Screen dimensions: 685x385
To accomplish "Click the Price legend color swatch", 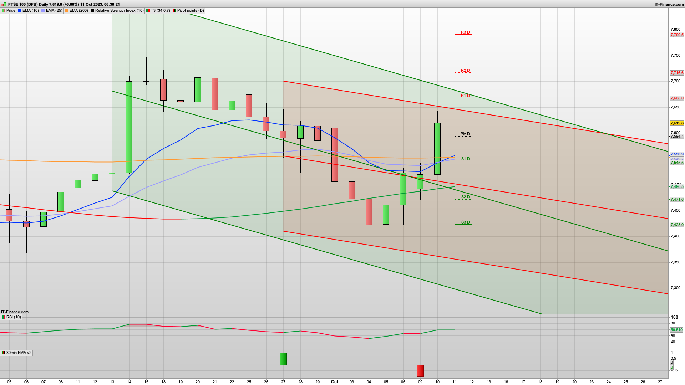I will [4, 11].
